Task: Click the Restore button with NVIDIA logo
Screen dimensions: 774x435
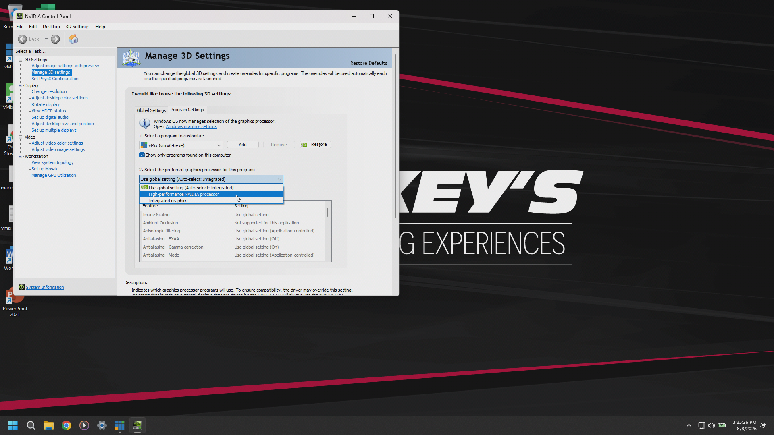Action: click(315, 145)
